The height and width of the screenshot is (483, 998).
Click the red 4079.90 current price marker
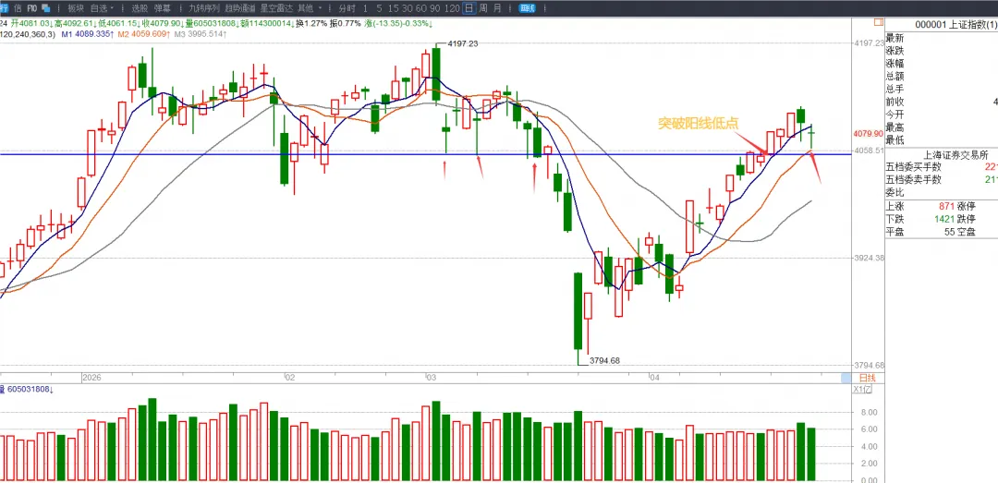(869, 134)
